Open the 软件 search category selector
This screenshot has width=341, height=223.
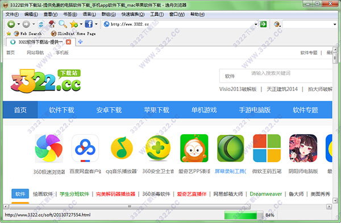click(230, 76)
